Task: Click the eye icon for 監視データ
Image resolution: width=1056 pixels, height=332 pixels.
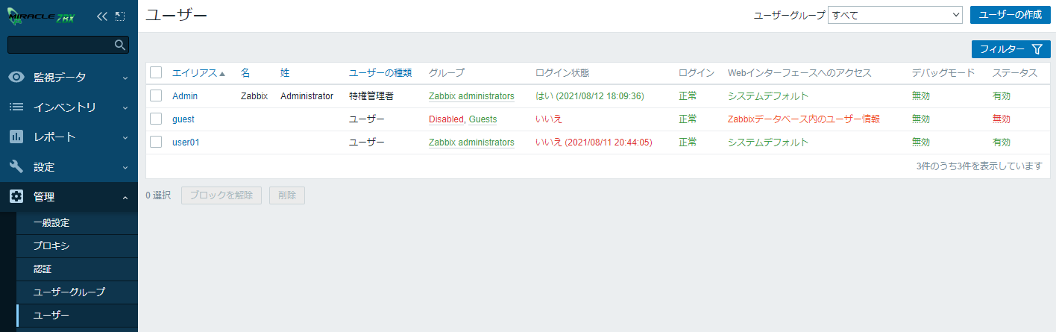Action: point(16,77)
